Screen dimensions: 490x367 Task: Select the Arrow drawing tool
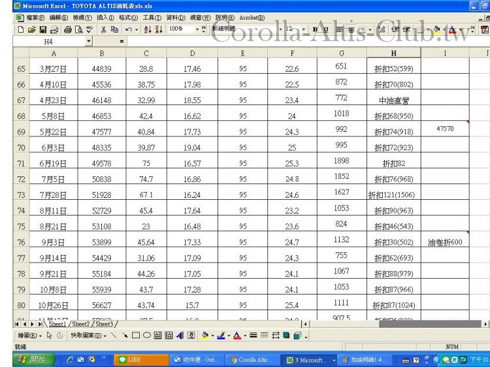pyautogui.click(x=125, y=336)
